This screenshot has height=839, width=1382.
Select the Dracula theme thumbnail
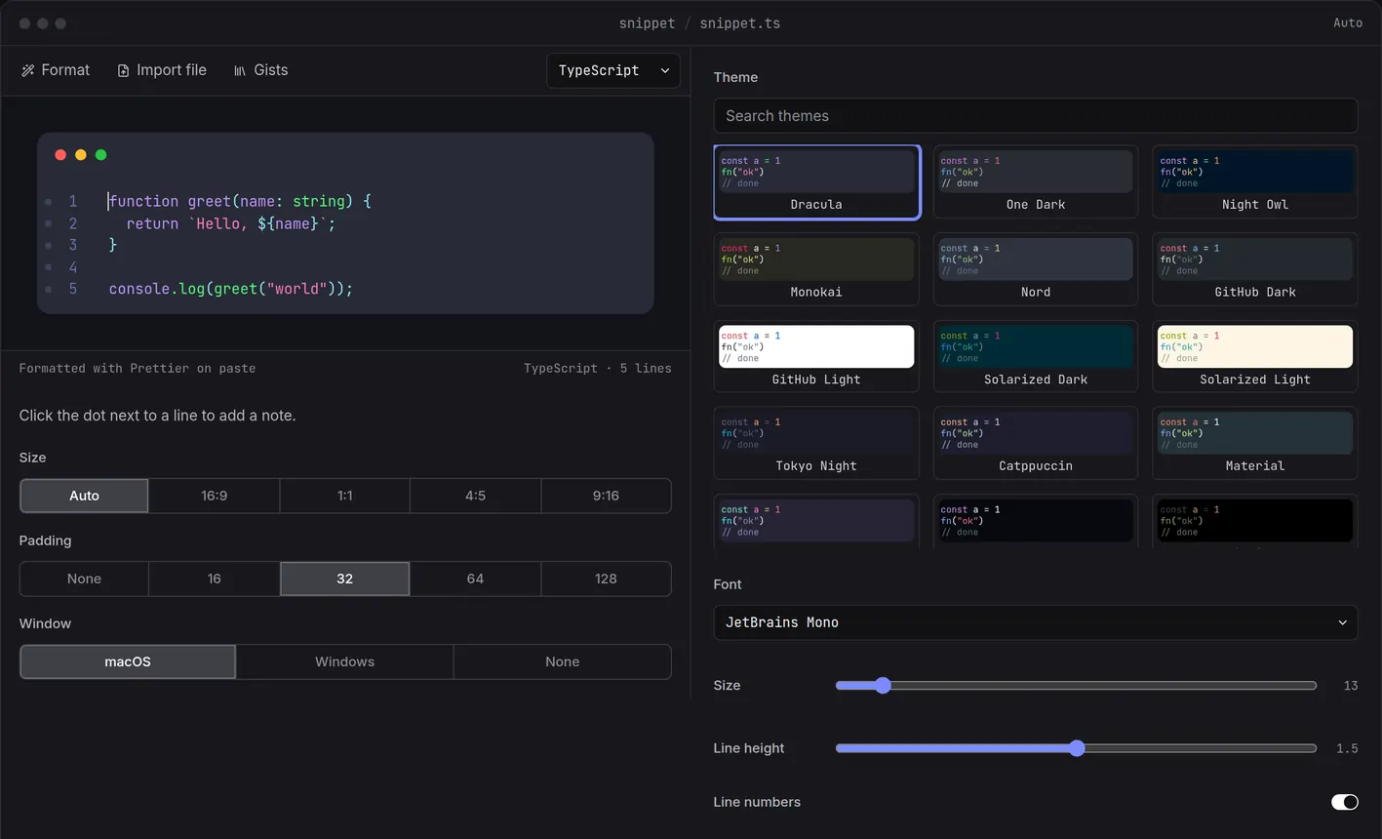(x=816, y=181)
